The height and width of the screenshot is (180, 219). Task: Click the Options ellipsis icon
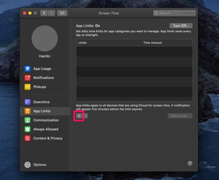(x=28, y=165)
